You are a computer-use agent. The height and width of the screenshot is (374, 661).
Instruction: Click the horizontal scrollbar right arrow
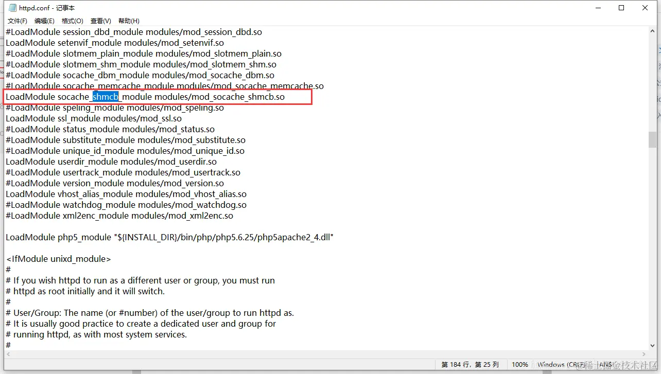[x=643, y=354]
